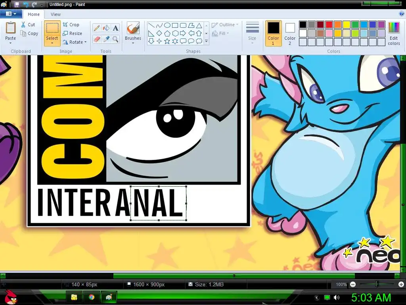This screenshot has height=305, width=406.
Task: Click the Resize button
Action: (x=73, y=33)
